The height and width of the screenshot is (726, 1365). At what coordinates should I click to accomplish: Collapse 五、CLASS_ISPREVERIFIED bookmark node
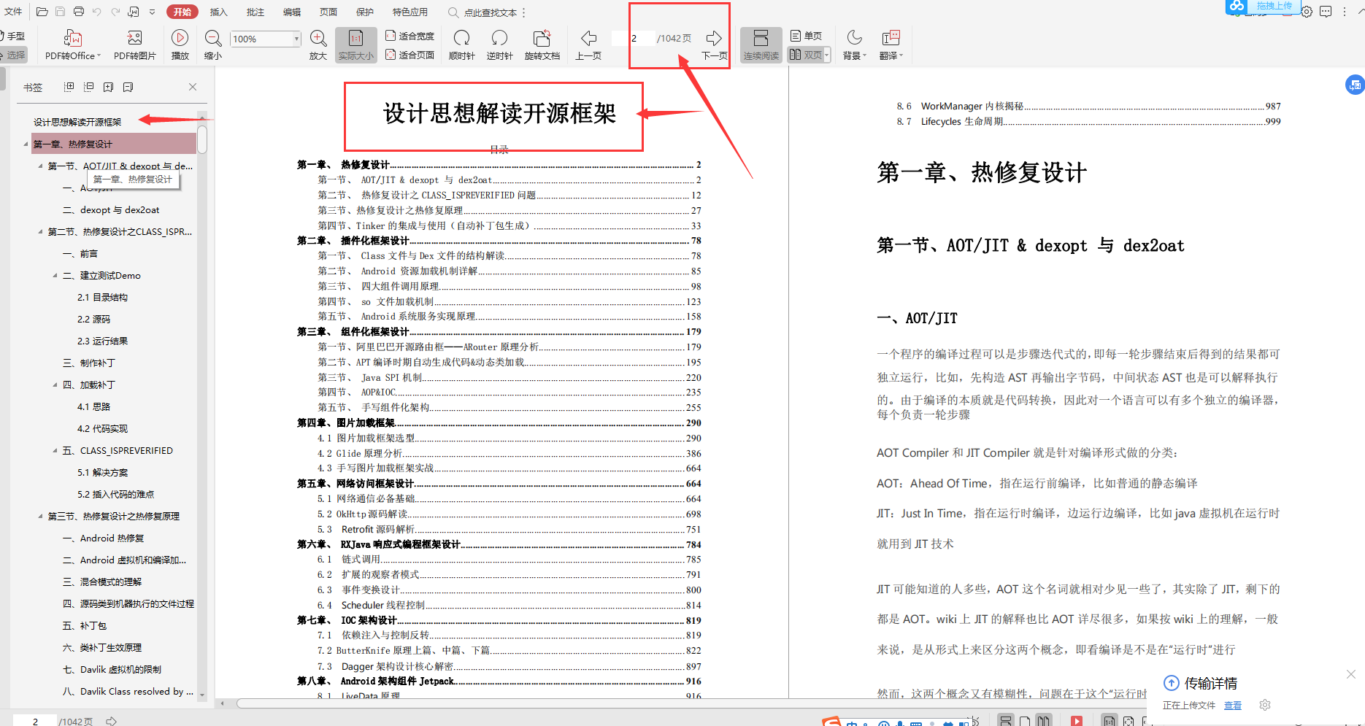55,451
